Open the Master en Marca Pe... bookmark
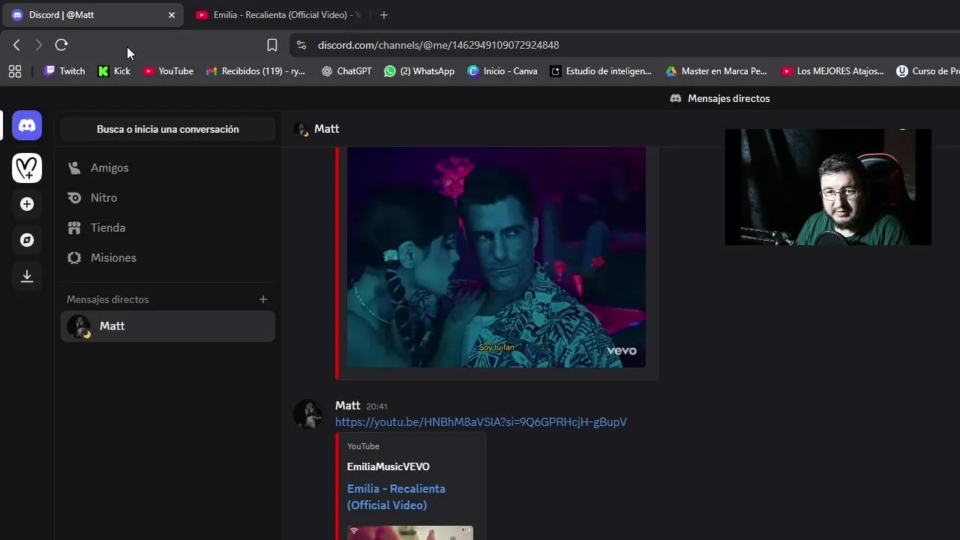The height and width of the screenshot is (540, 960). point(716,71)
